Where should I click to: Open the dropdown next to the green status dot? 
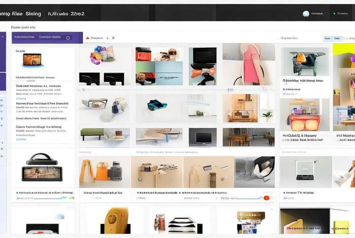tap(342, 14)
